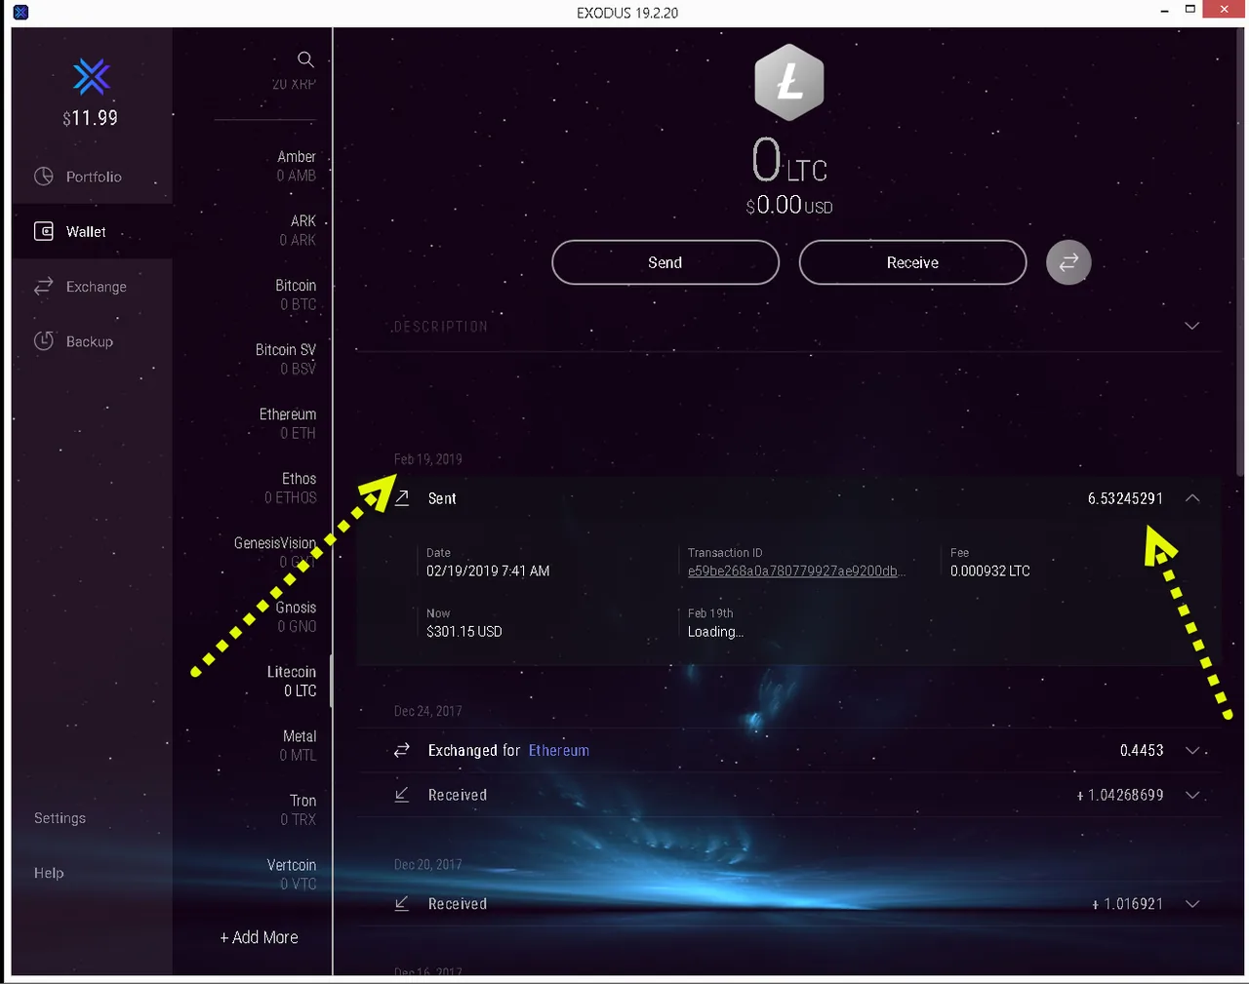Click the Received icon of +1.04268699 transaction
The width and height of the screenshot is (1249, 984).
click(x=402, y=795)
